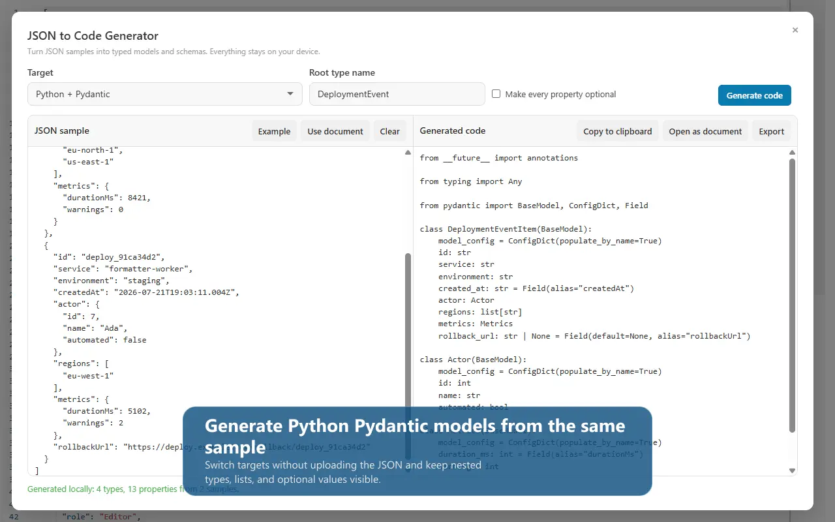Click generated code scrollbar thumb
Screen dimensions: 835x522
(793, 295)
